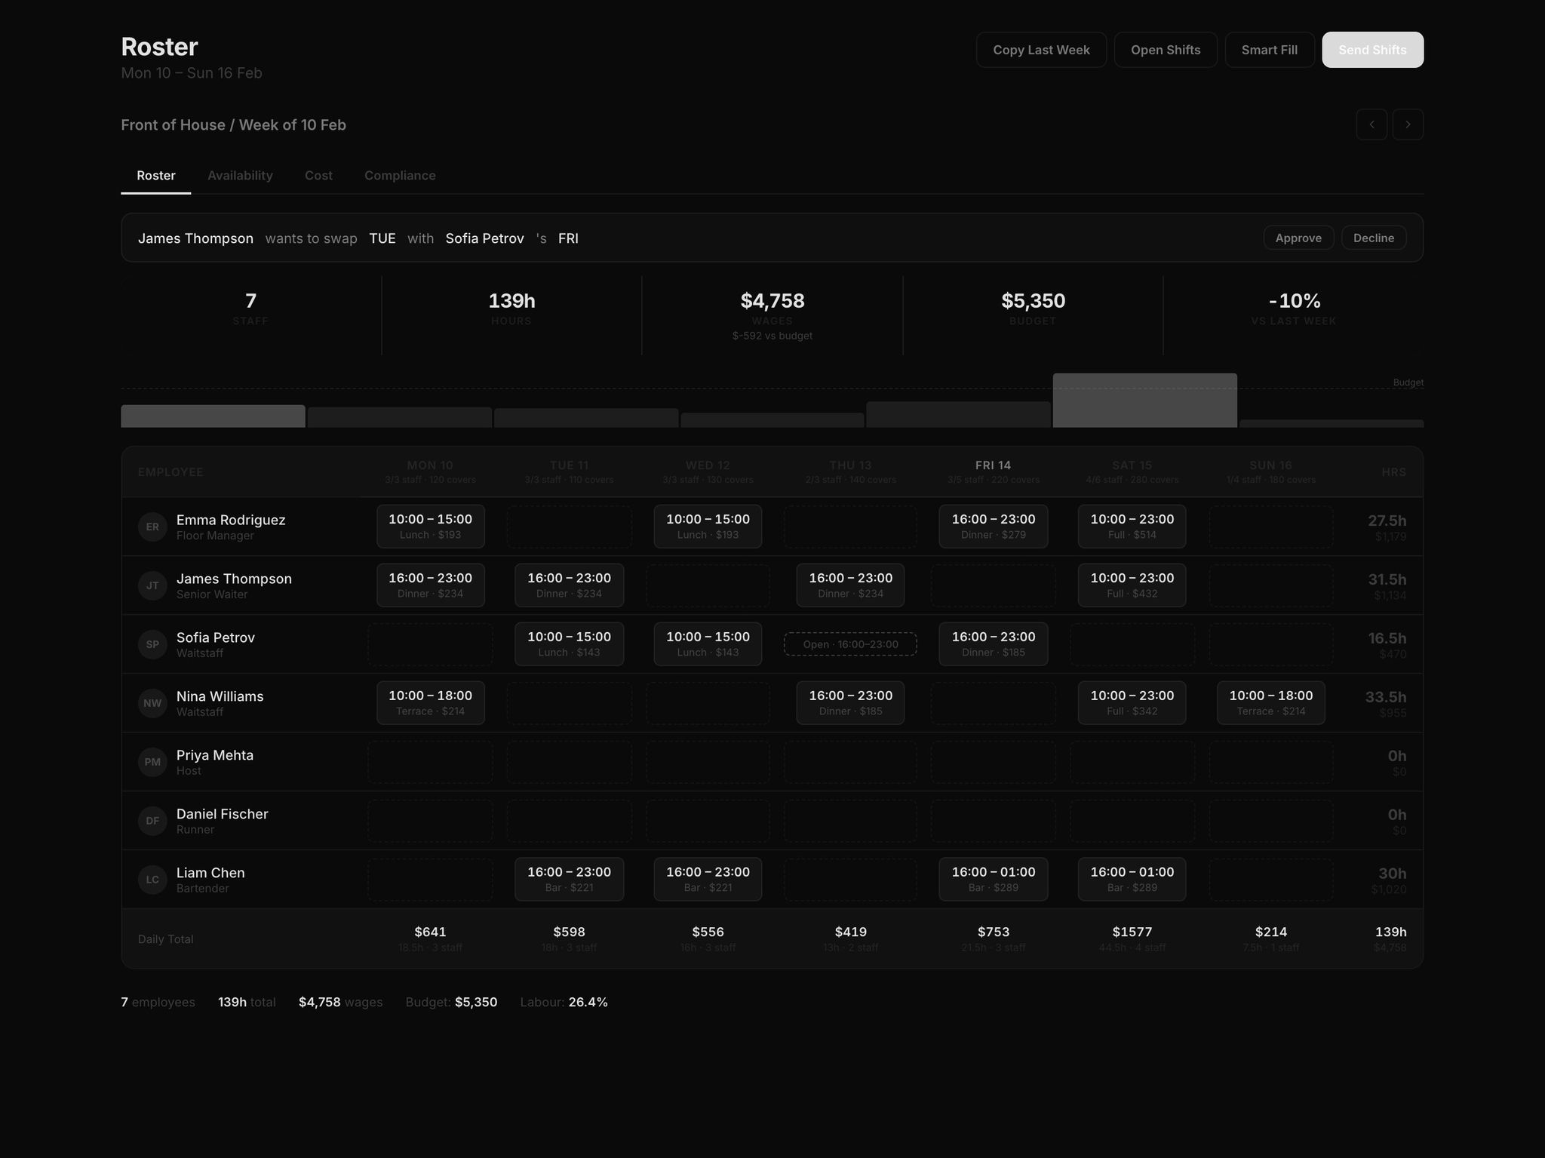Screen dimensions: 1545x1158
Task: Open Emma Rodriguez's Monday lunch shift
Action: click(x=430, y=527)
